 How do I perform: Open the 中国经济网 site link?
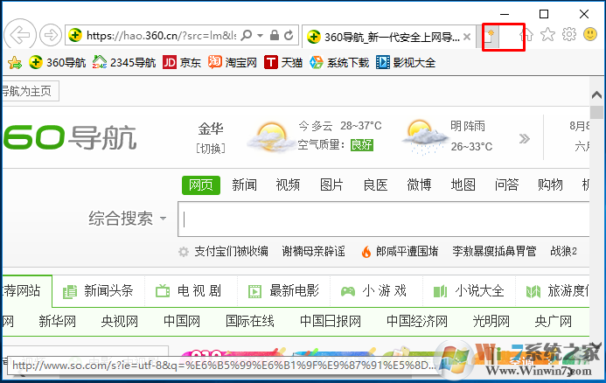(417, 321)
